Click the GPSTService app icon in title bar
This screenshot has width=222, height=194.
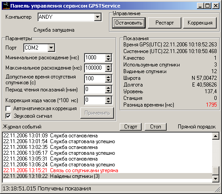(x=6, y=6)
